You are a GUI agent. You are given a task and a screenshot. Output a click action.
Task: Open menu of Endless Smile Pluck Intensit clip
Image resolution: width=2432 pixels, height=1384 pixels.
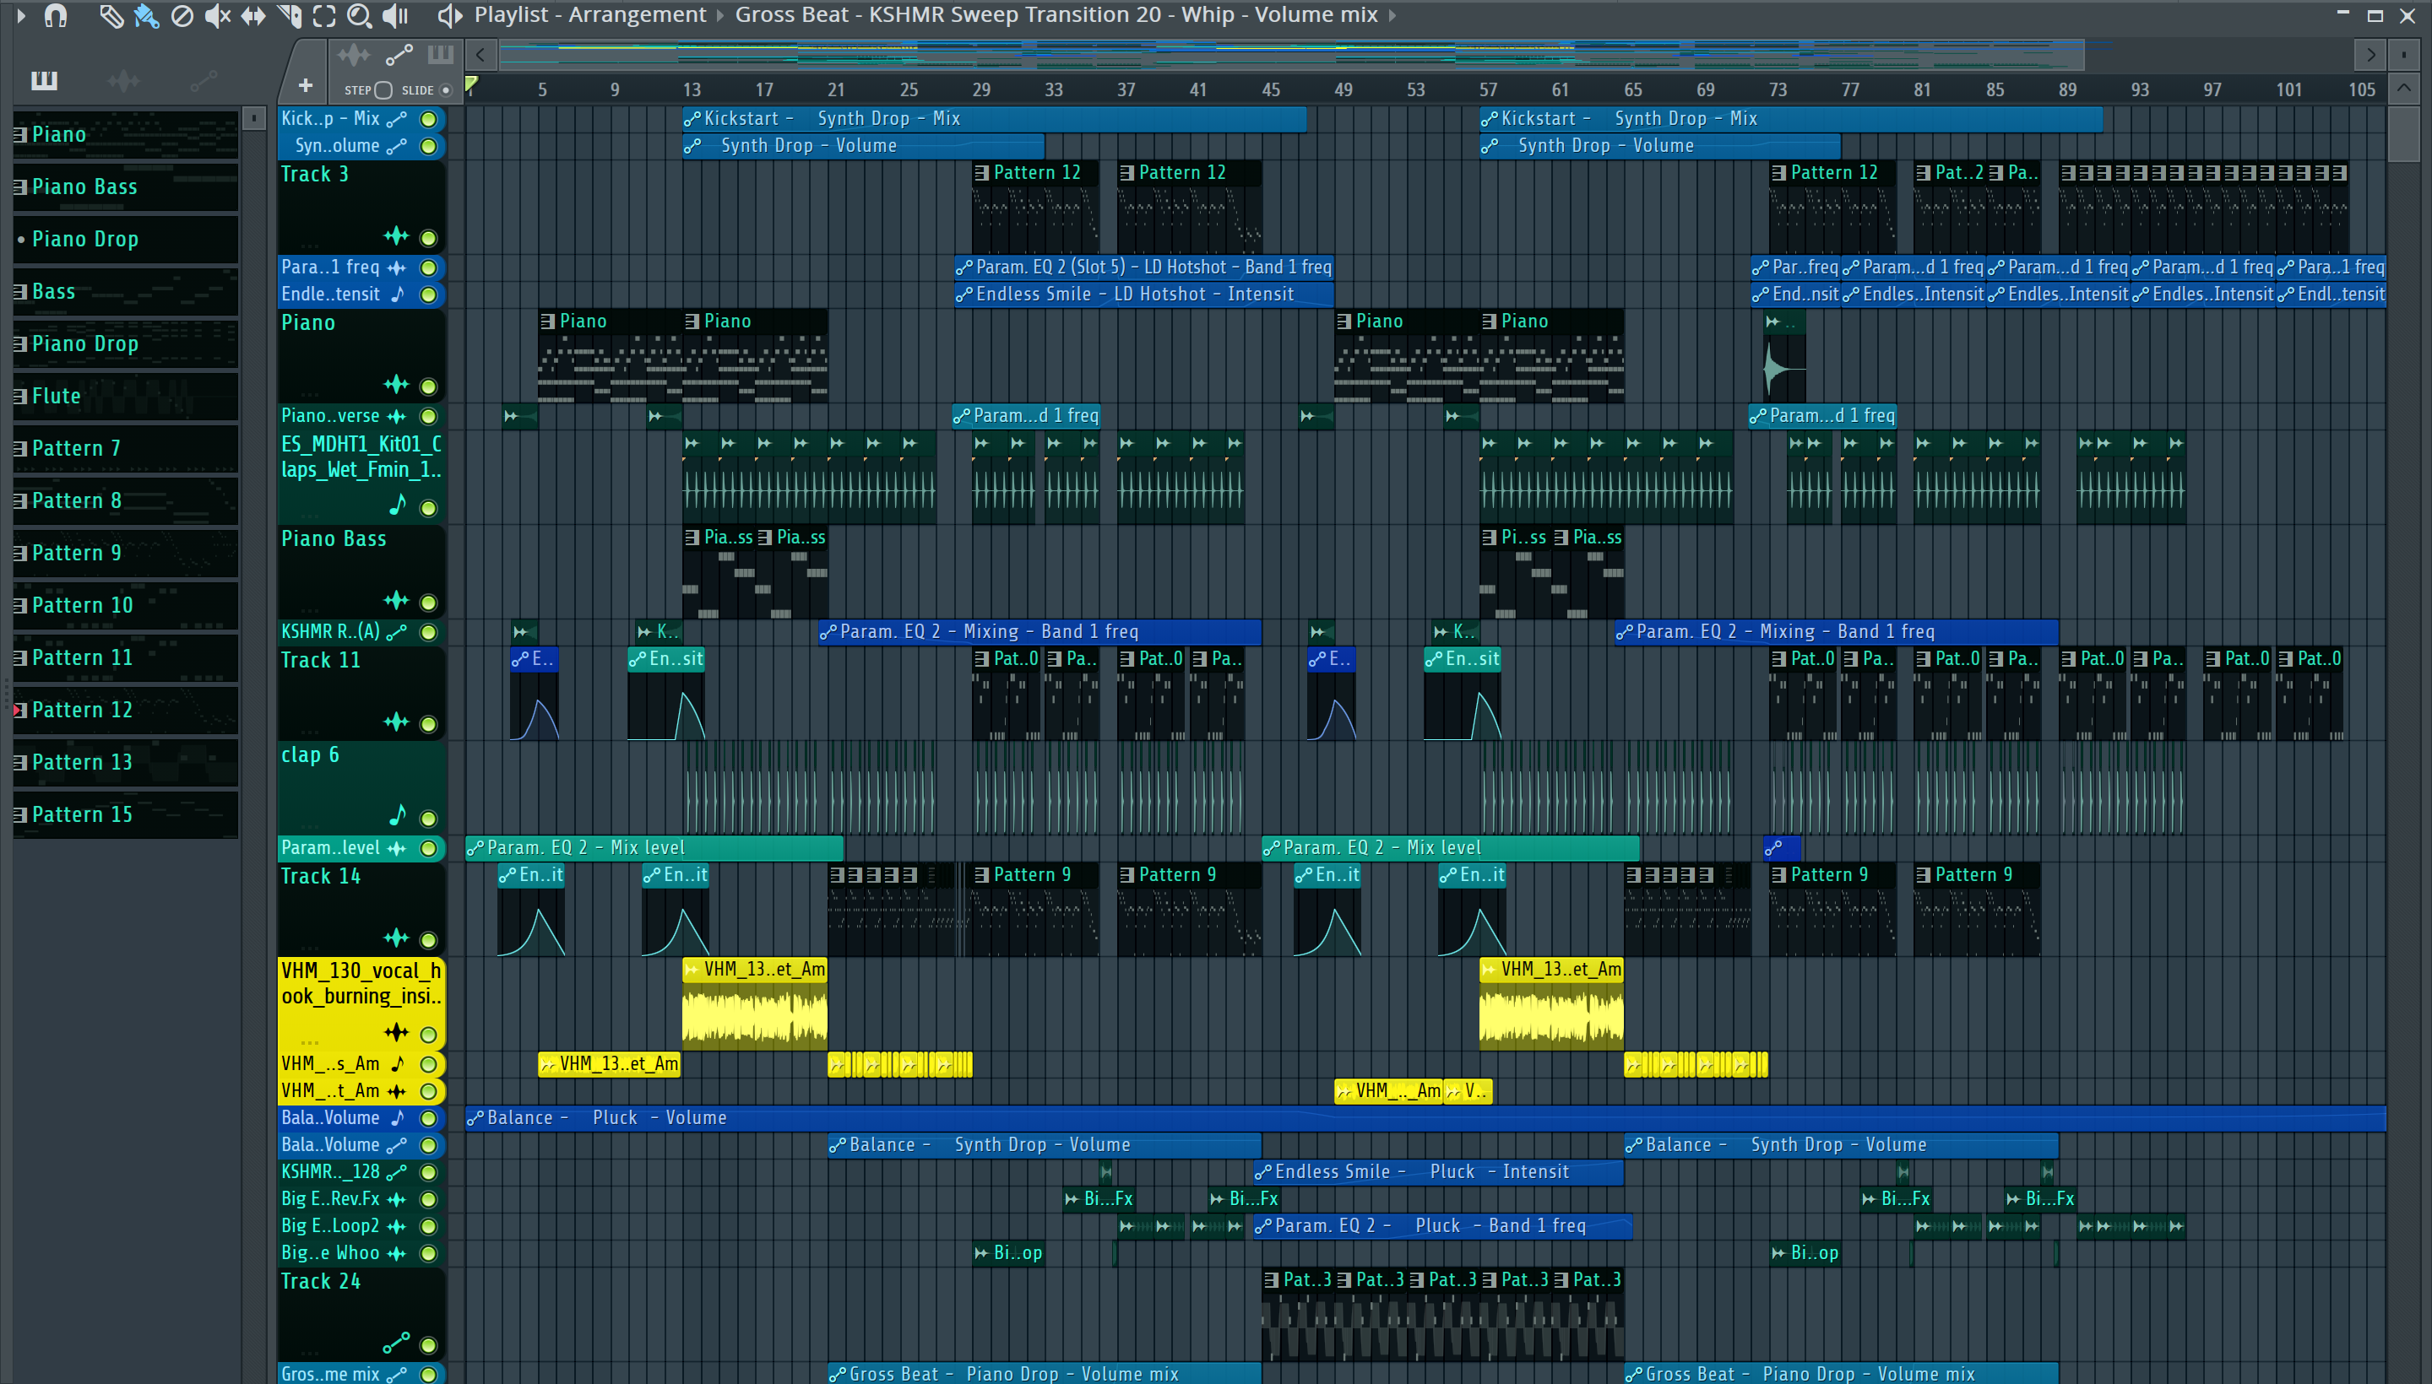[x=1262, y=1173]
